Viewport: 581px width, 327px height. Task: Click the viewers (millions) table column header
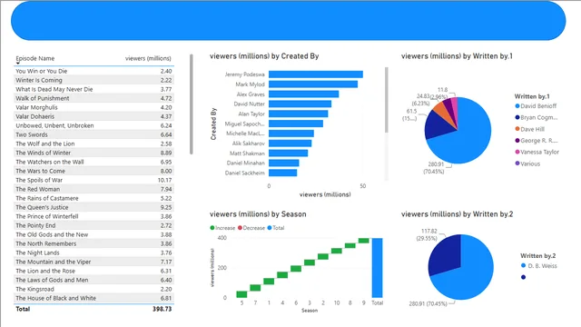[x=148, y=58]
